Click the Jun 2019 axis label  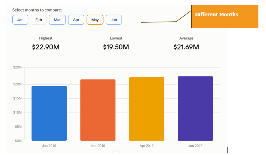pyautogui.click(x=195, y=146)
